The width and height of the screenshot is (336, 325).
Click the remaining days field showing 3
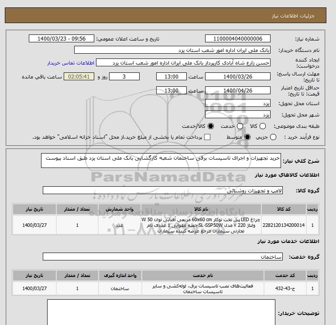click(x=124, y=76)
